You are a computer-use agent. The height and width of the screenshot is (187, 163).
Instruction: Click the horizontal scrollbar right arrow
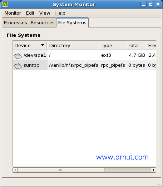(x=154, y=170)
